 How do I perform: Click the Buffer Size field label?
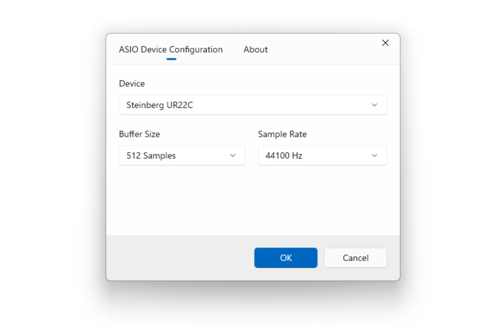[139, 134]
